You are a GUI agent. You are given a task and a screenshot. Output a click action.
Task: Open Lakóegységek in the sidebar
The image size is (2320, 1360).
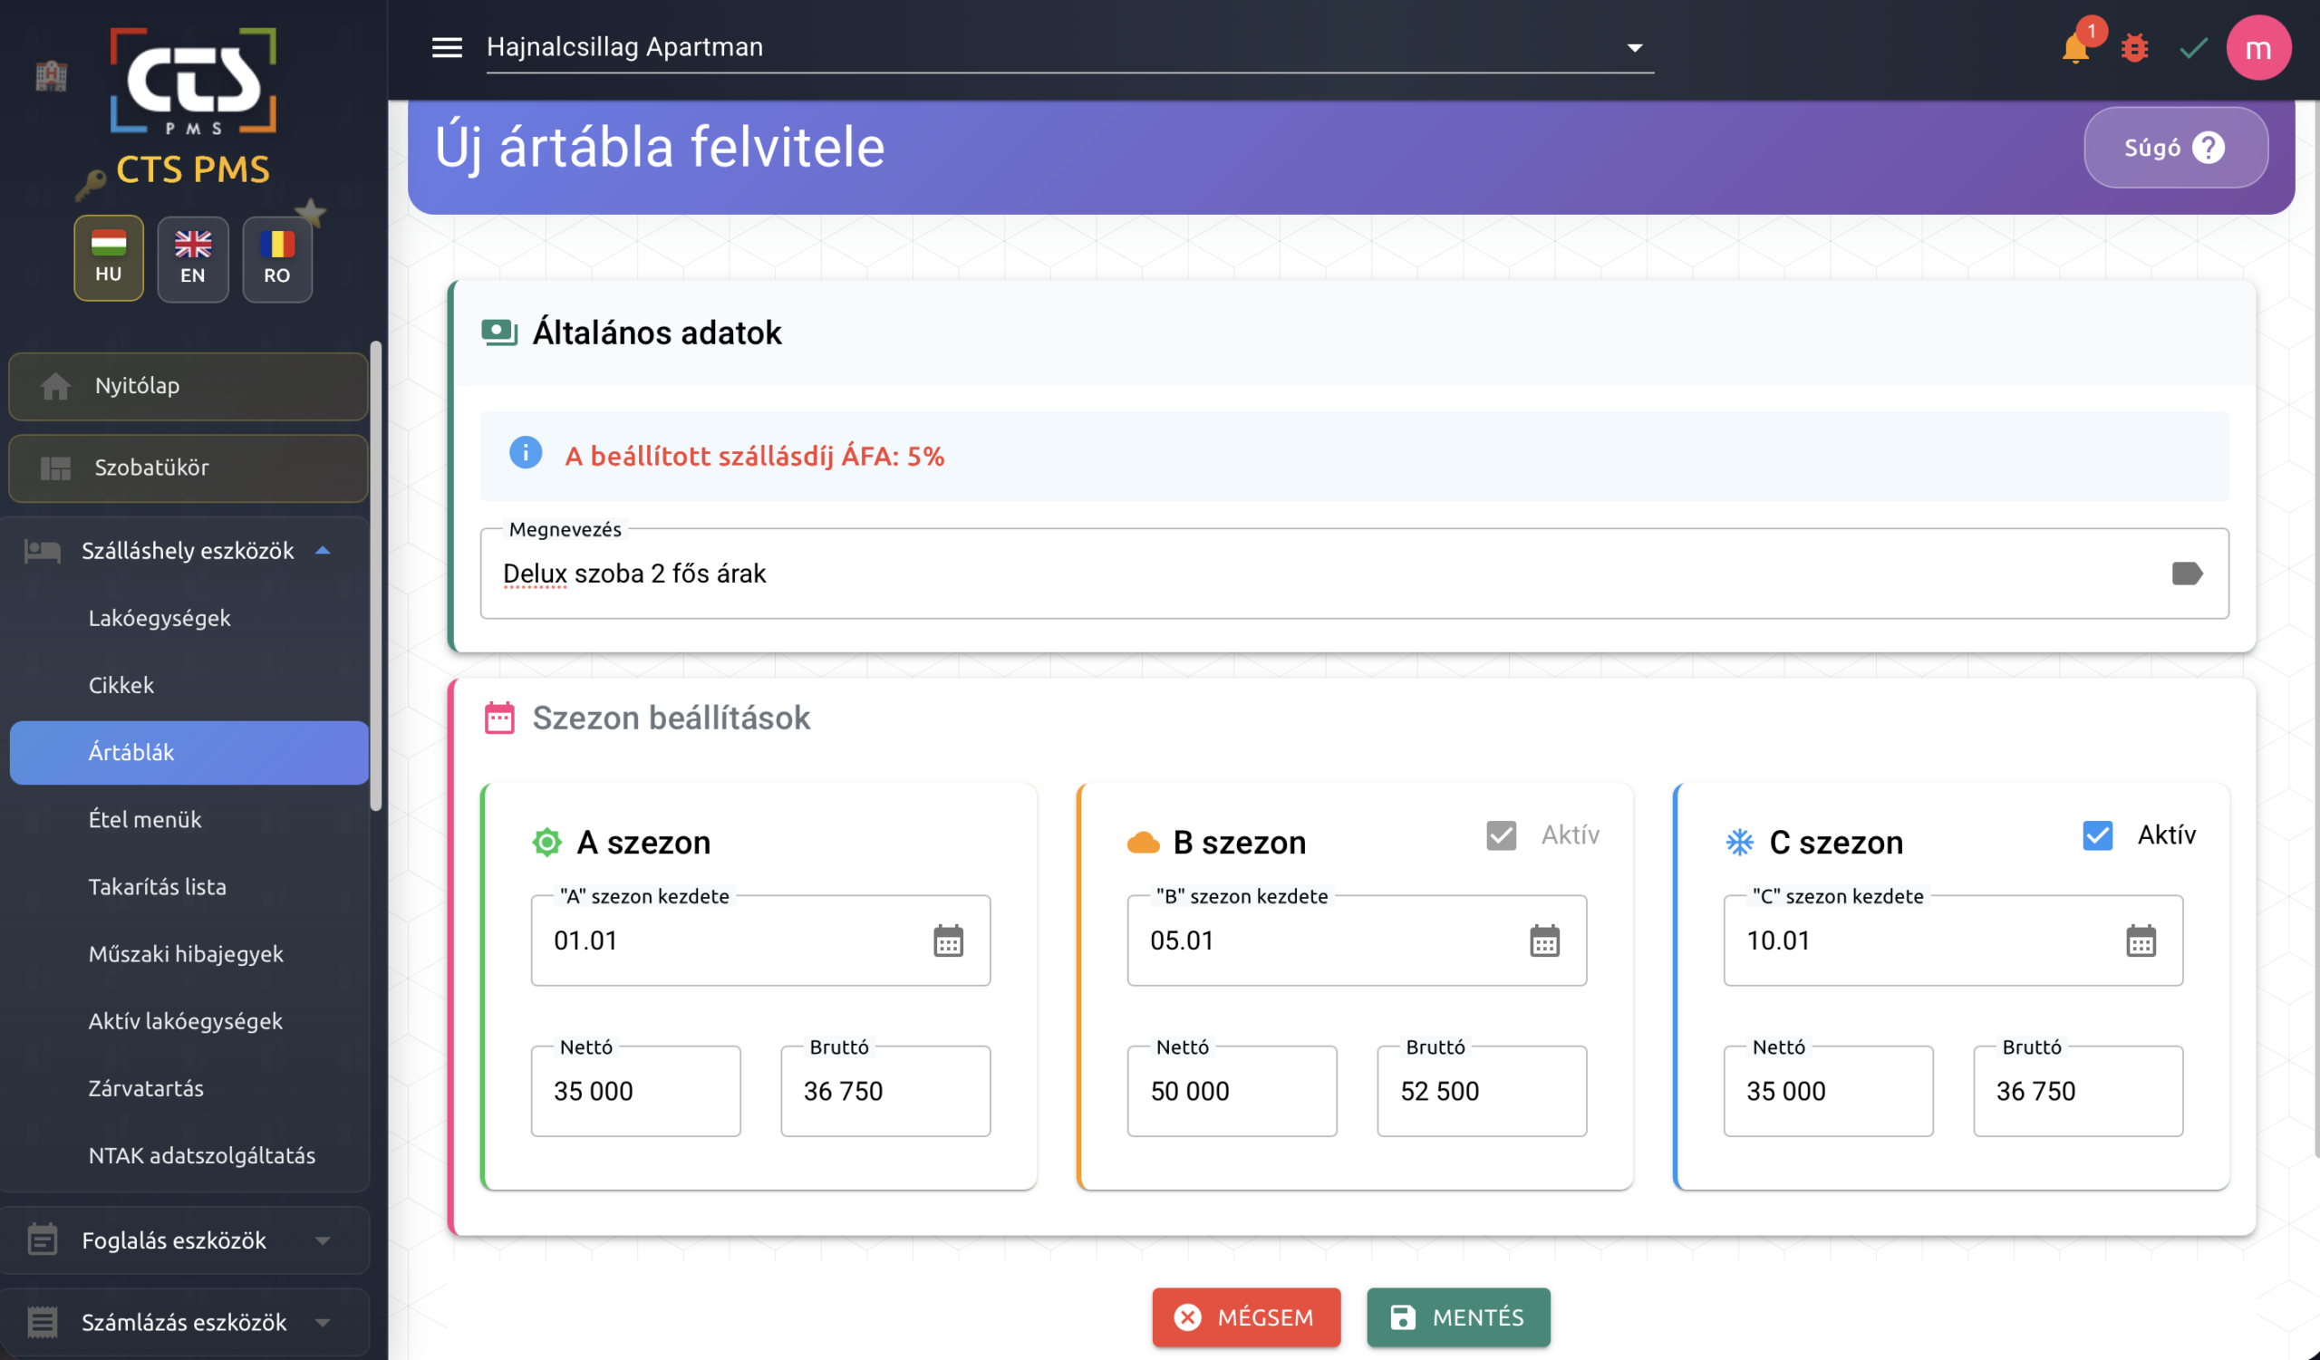(159, 617)
